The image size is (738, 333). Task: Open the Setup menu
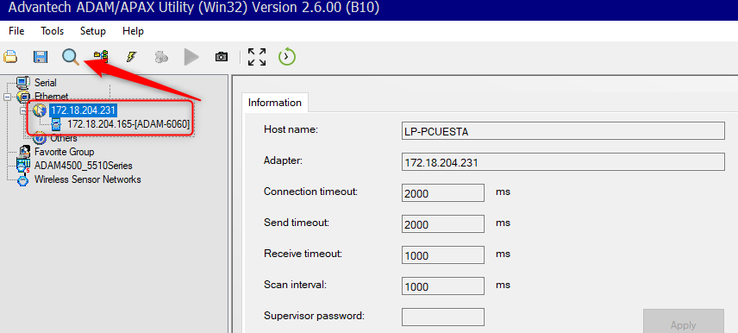[93, 31]
